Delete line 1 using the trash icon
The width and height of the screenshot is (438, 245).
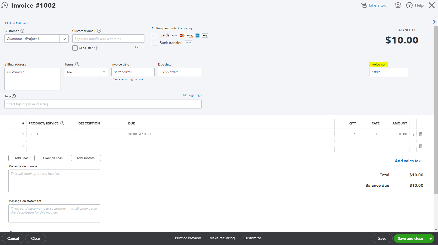[421, 134]
